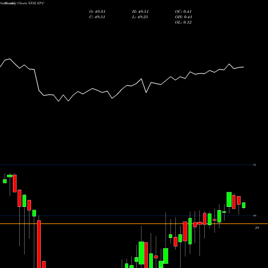Click the OH: 0.41 reading
The height and width of the screenshot is (268, 268).
click(183, 17)
